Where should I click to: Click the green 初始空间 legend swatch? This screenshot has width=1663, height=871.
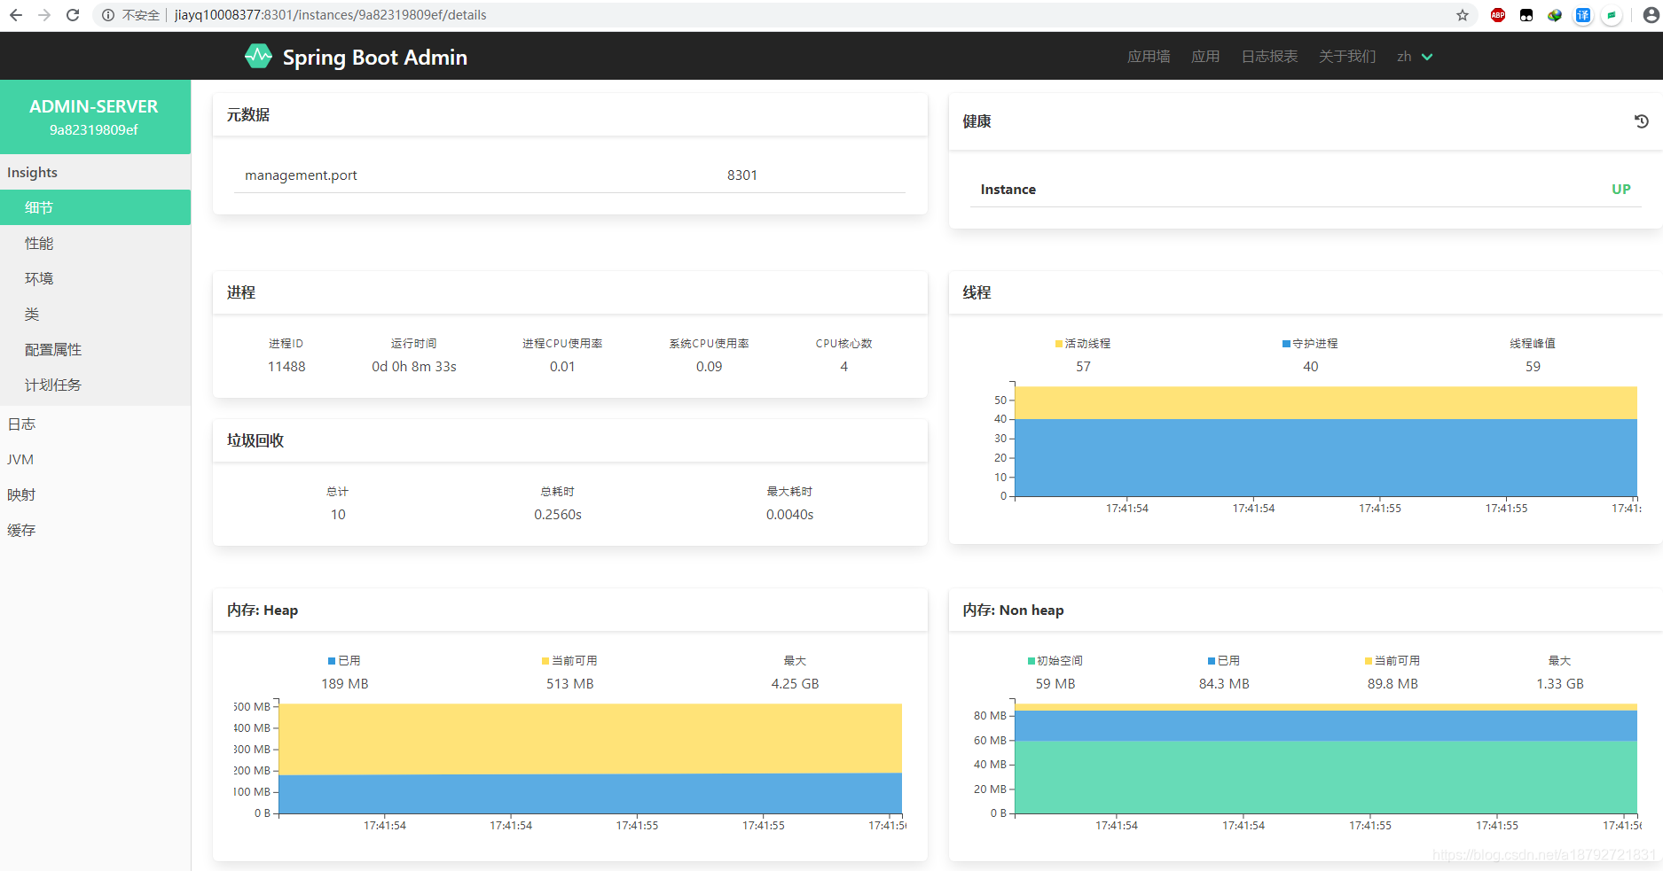tap(1032, 661)
